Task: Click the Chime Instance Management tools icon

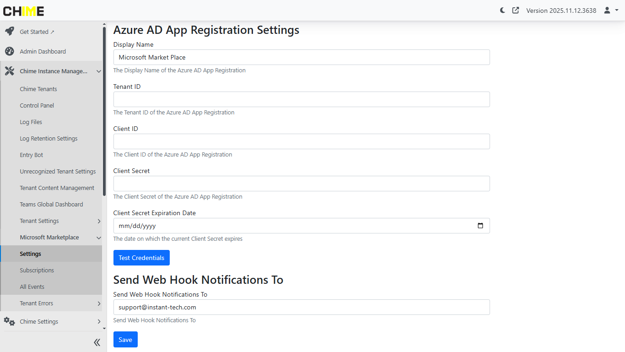Action: pos(9,71)
